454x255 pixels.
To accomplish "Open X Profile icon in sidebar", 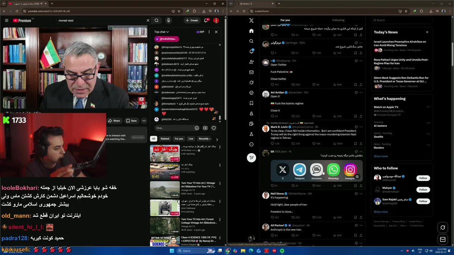I will pos(251,134).
